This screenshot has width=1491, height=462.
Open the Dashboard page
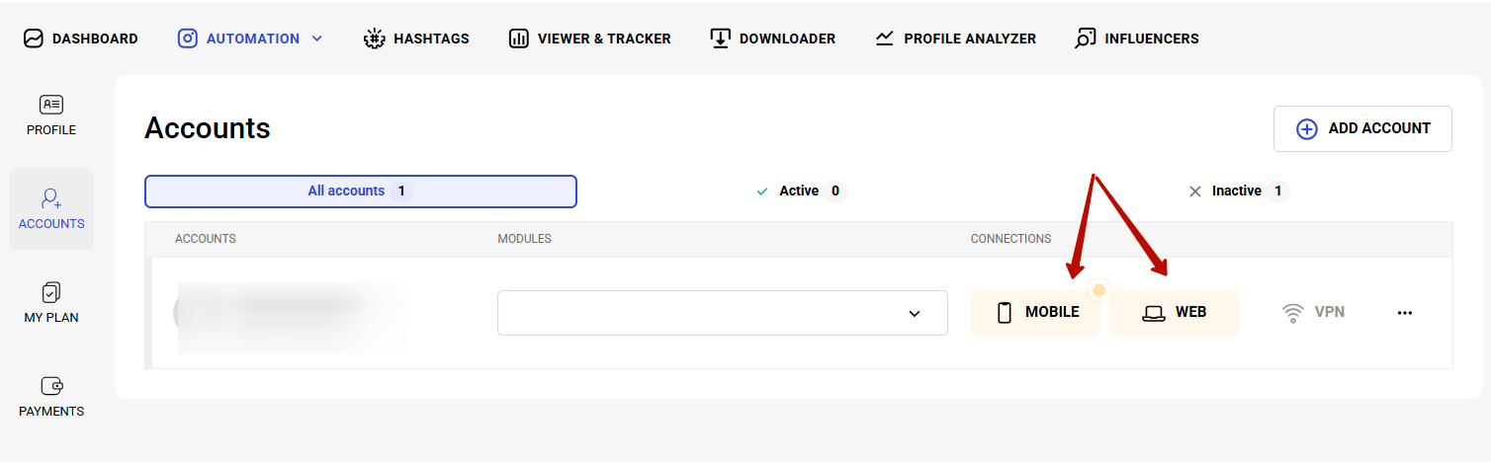tap(81, 38)
